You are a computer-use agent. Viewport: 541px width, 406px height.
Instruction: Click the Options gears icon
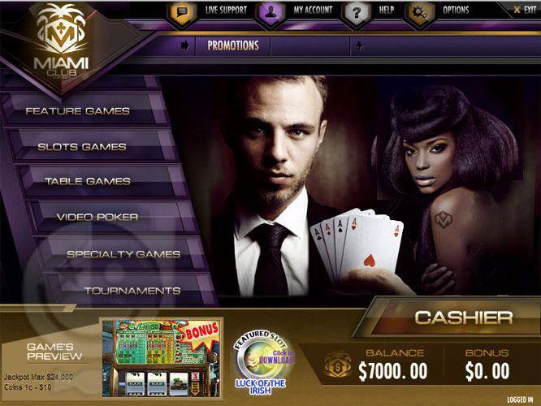coord(419,13)
